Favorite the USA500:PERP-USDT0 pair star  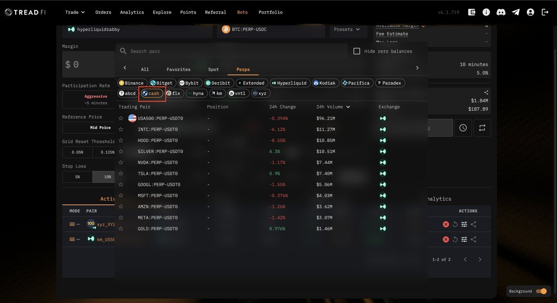[x=121, y=118]
